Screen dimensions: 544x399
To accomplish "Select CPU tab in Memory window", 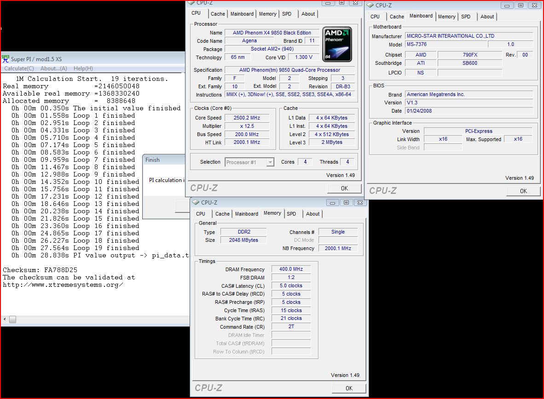I will pos(201,214).
